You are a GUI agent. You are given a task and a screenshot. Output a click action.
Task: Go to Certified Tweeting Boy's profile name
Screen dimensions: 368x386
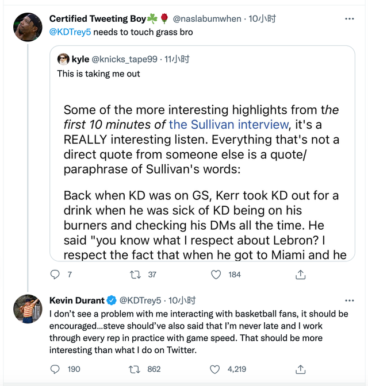click(x=98, y=19)
